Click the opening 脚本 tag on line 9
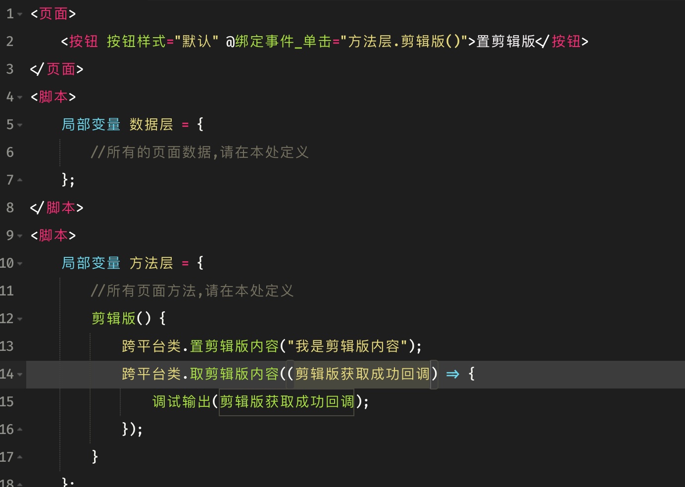The width and height of the screenshot is (685, 487). [53, 236]
